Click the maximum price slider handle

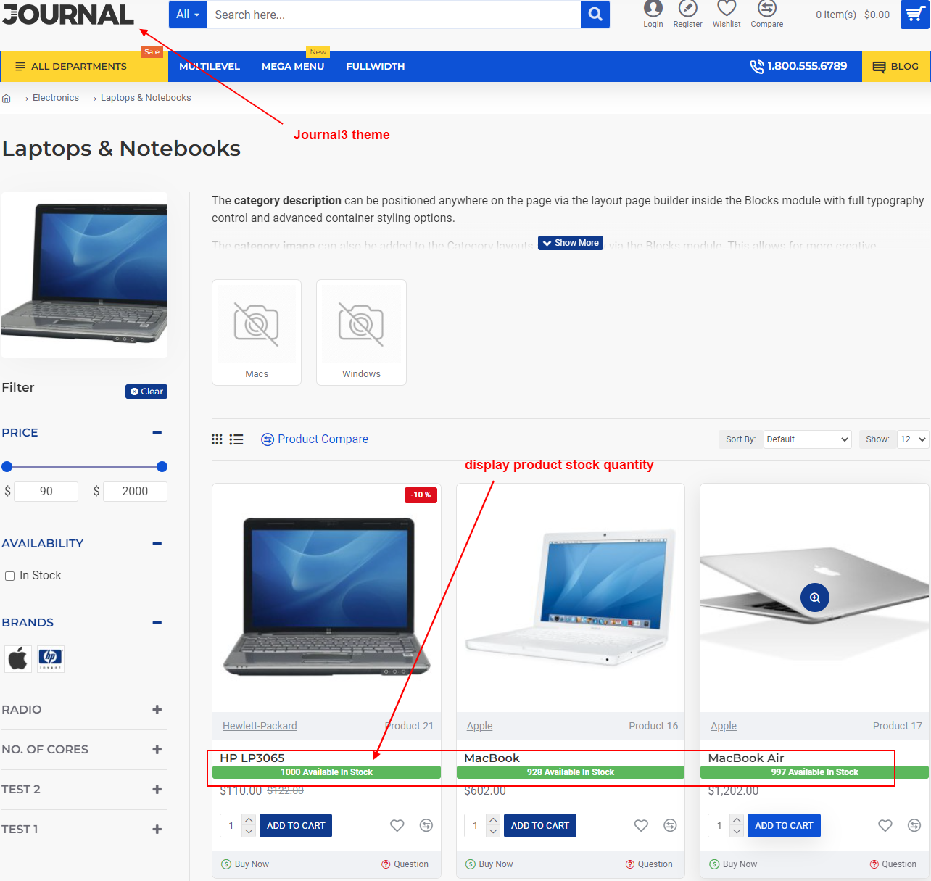[162, 467]
